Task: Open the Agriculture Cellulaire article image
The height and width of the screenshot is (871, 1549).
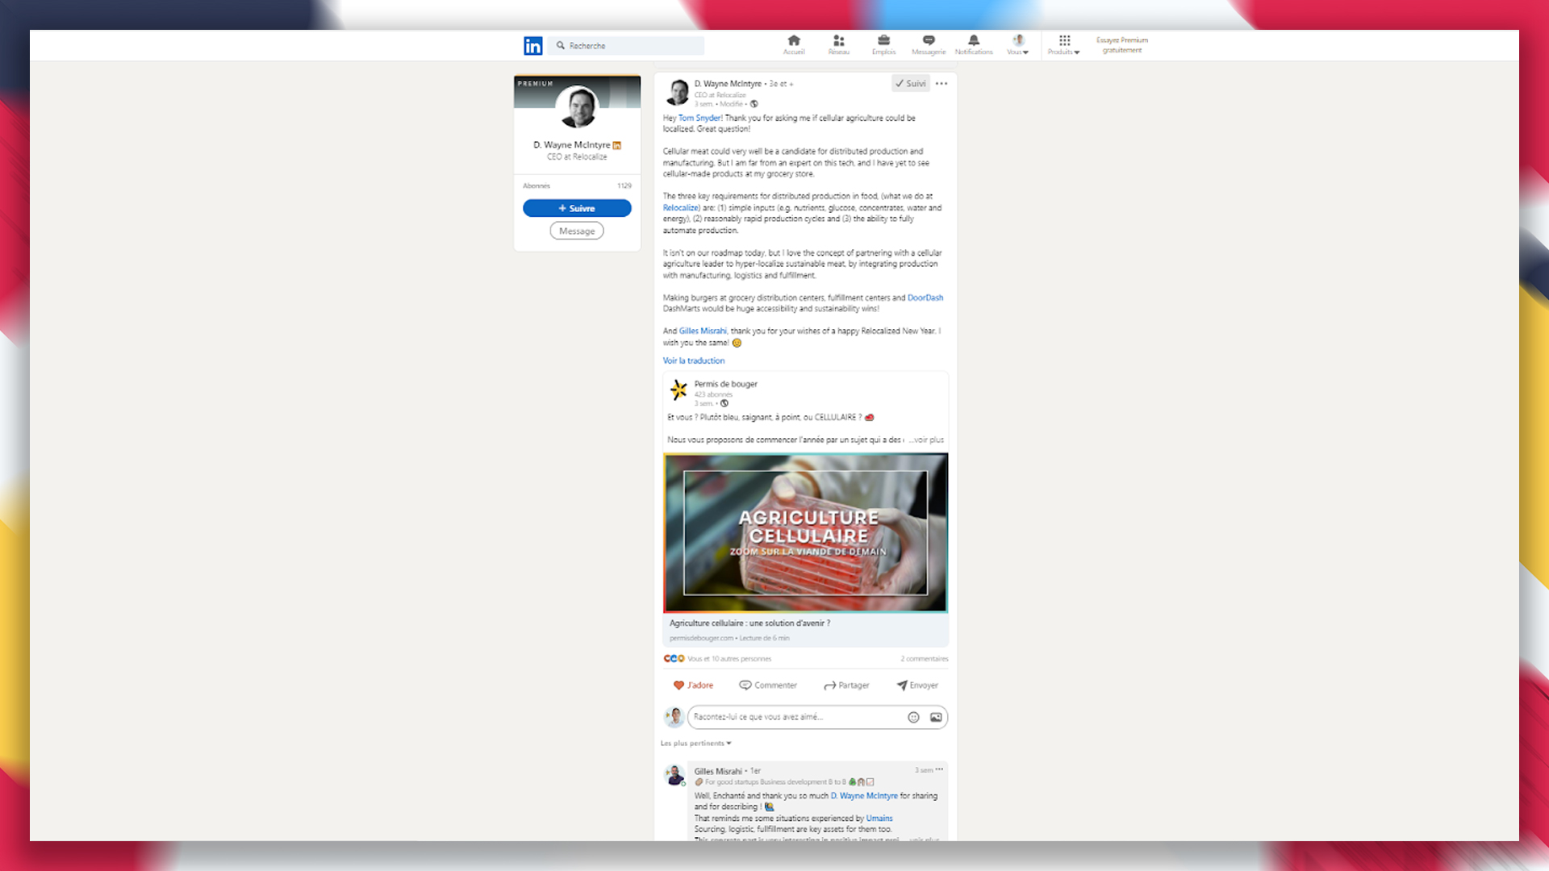Action: pyautogui.click(x=806, y=533)
